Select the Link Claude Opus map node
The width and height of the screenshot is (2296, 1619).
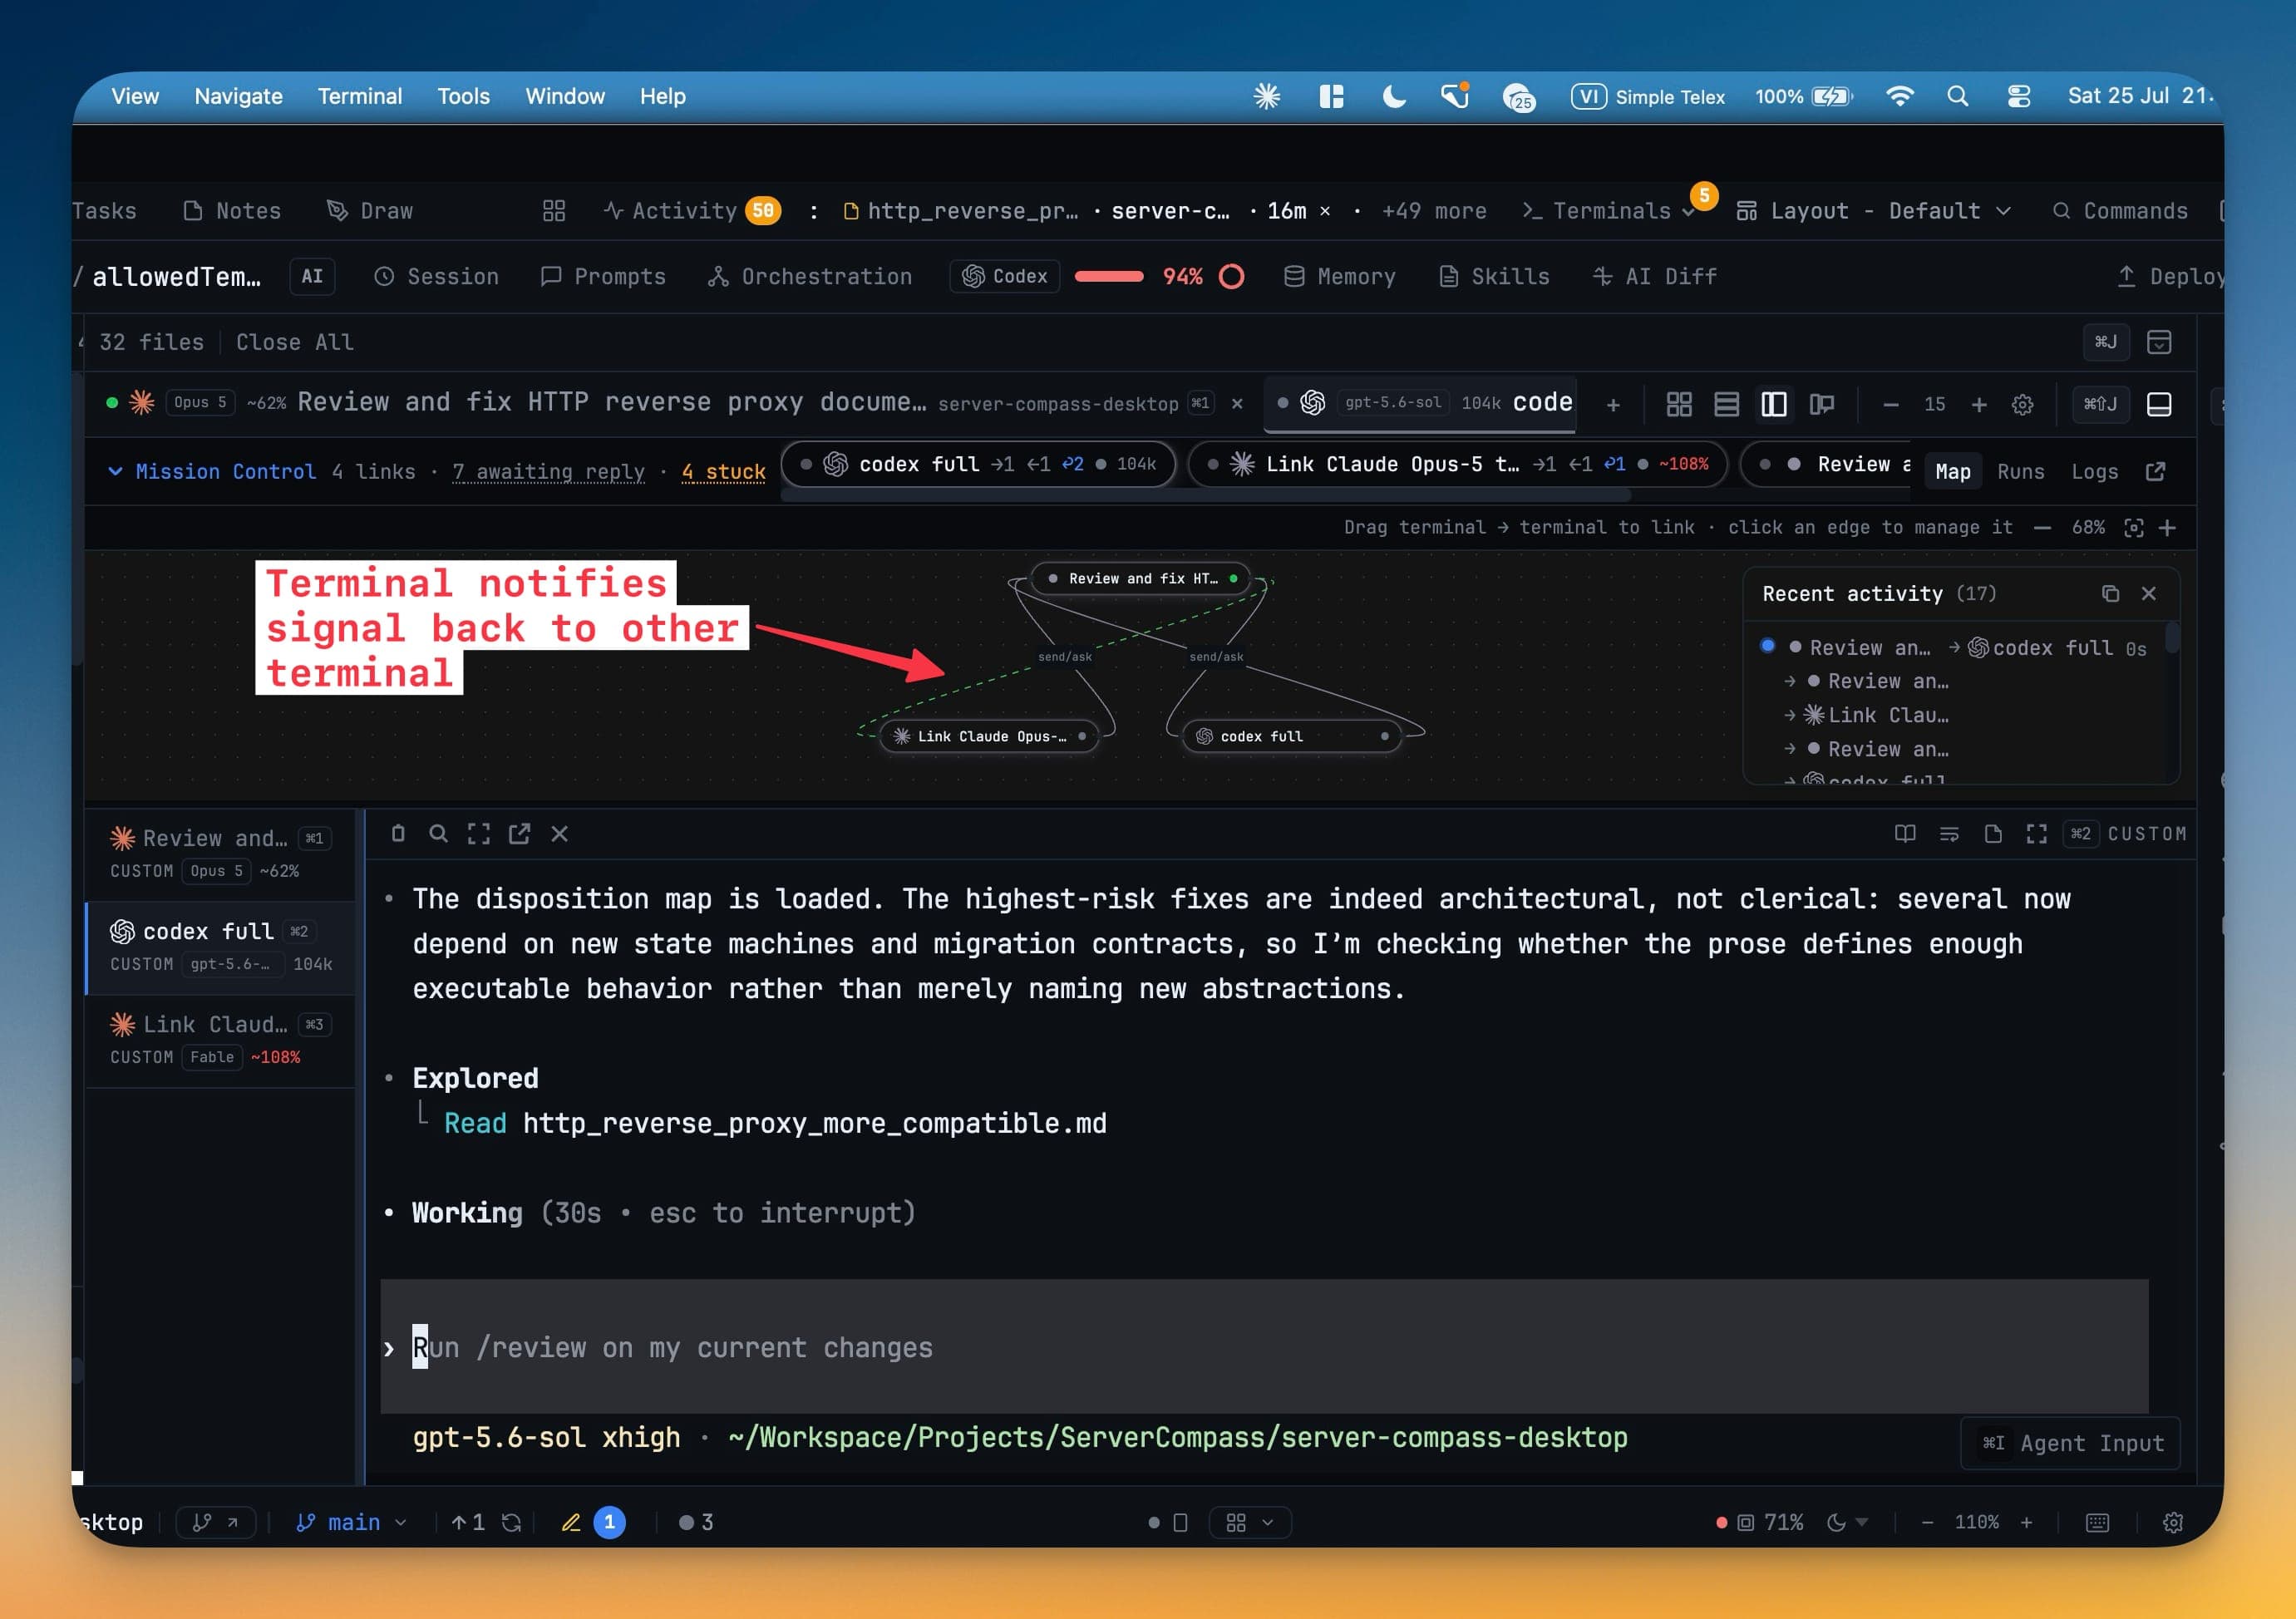(990, 736)
